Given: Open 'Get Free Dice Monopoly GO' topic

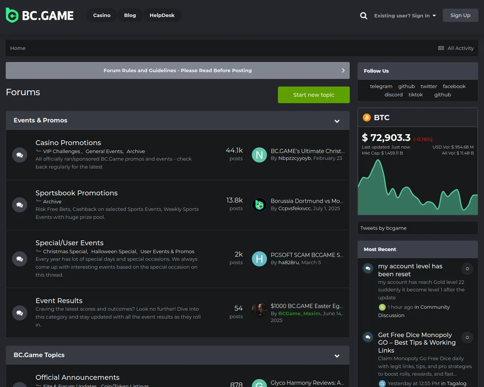Looking at the screenshot, I should [x=417, y=342].
